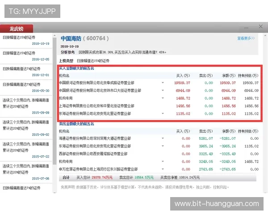The image size is (268, 215).
Task: Select the 龙虎榜 tab
Action: [x=17, y=29]
